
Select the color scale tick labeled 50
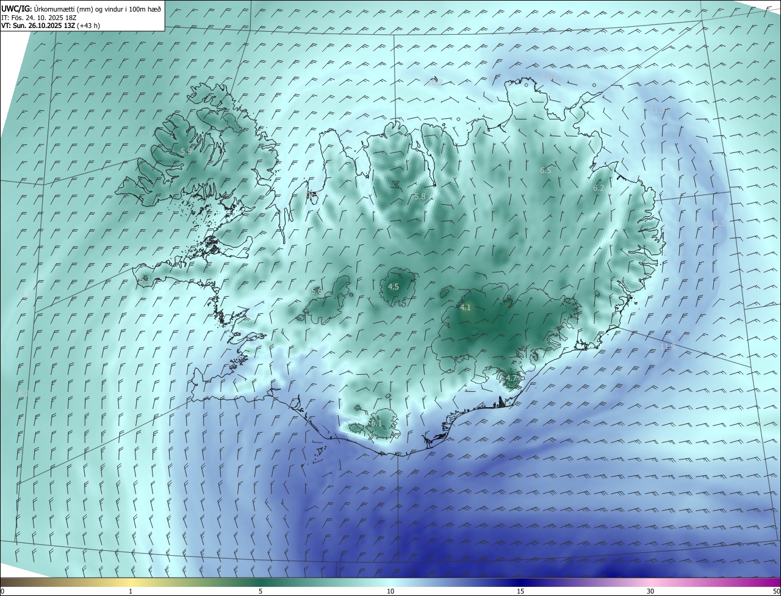777,591
